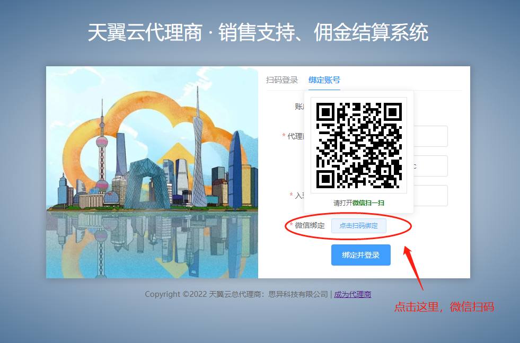This screenshot has height=343, width=520.
Task: Focus the input field beside the 入 label
Action: coord(430,196)
